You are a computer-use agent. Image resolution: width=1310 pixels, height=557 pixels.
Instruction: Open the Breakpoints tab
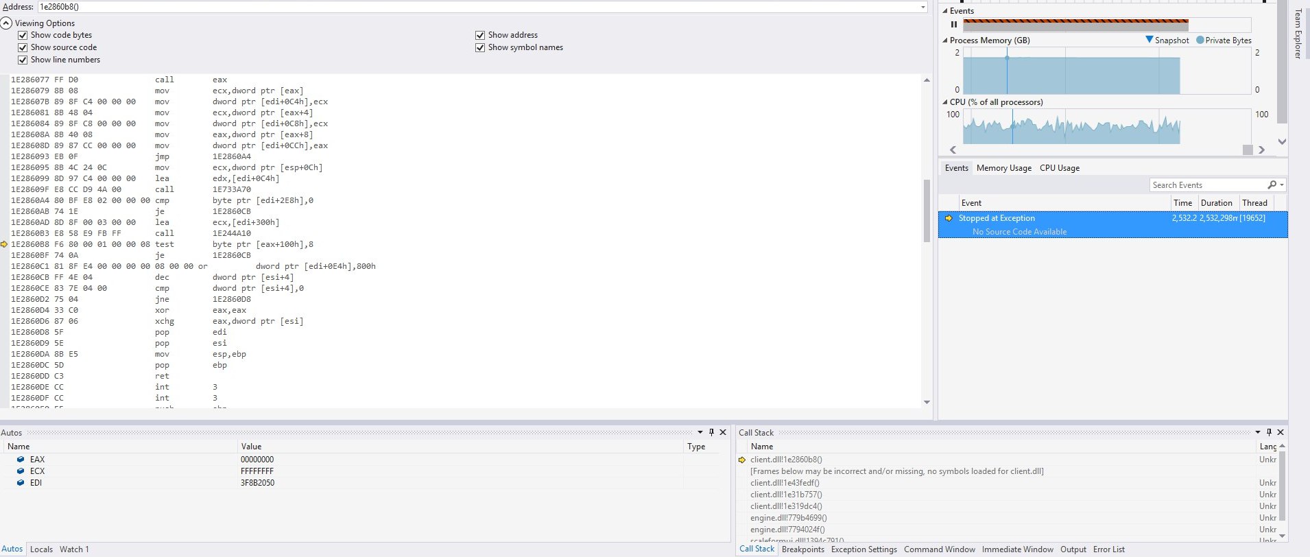point(803,549)
